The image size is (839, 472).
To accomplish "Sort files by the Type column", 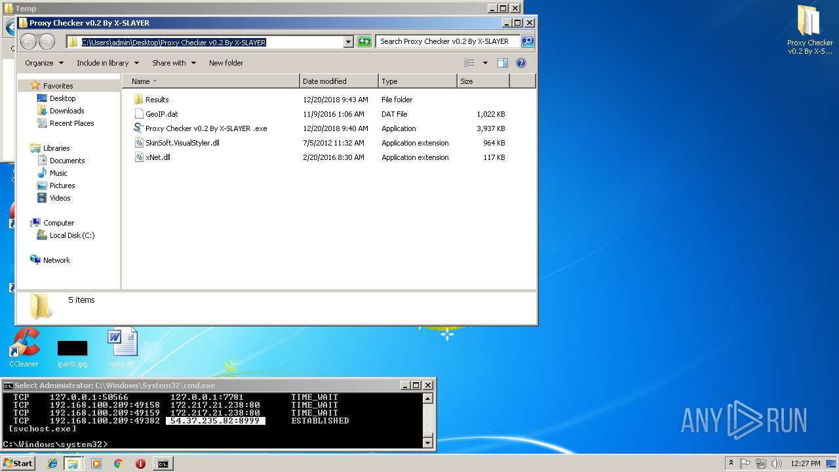I will (418, 81).
